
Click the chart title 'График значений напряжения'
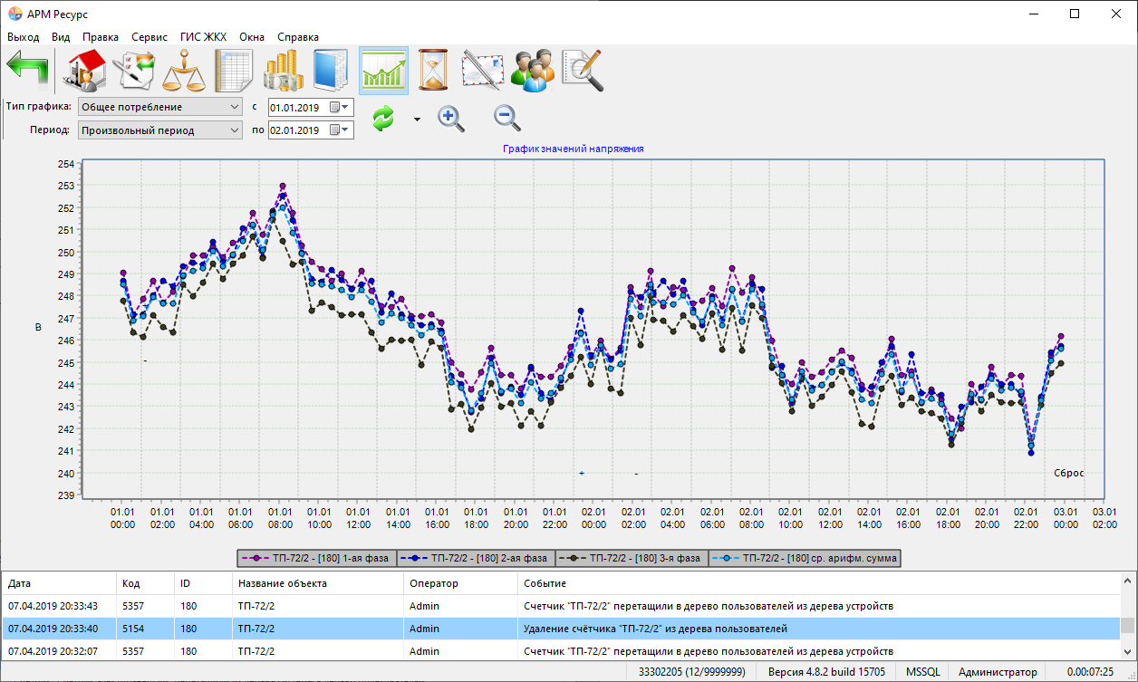[x=573, y=148]
